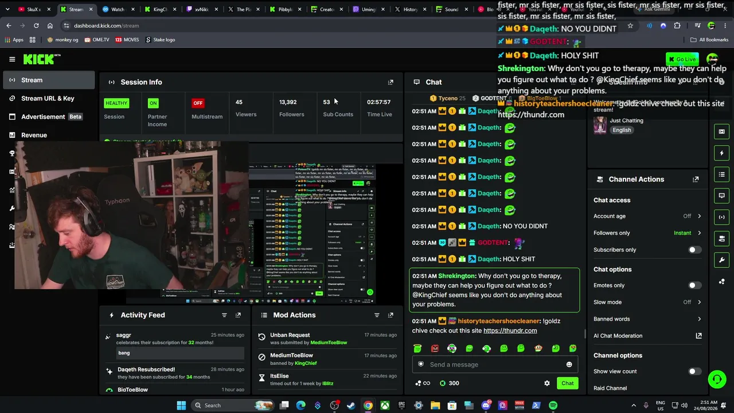Switch to the xvNikk Twitch tab
Screen dimensions: 734x413
point(201,10)
